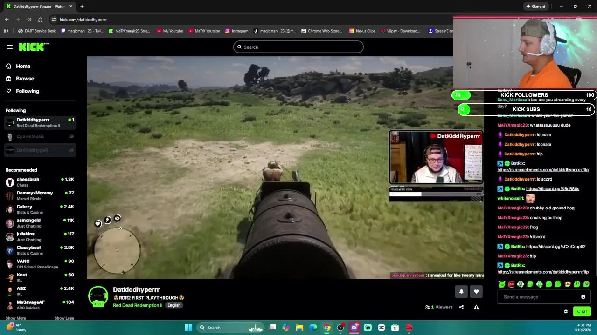597x335 pixels.
Task: Click the report warning triangle icon
Action: [476, 307]
